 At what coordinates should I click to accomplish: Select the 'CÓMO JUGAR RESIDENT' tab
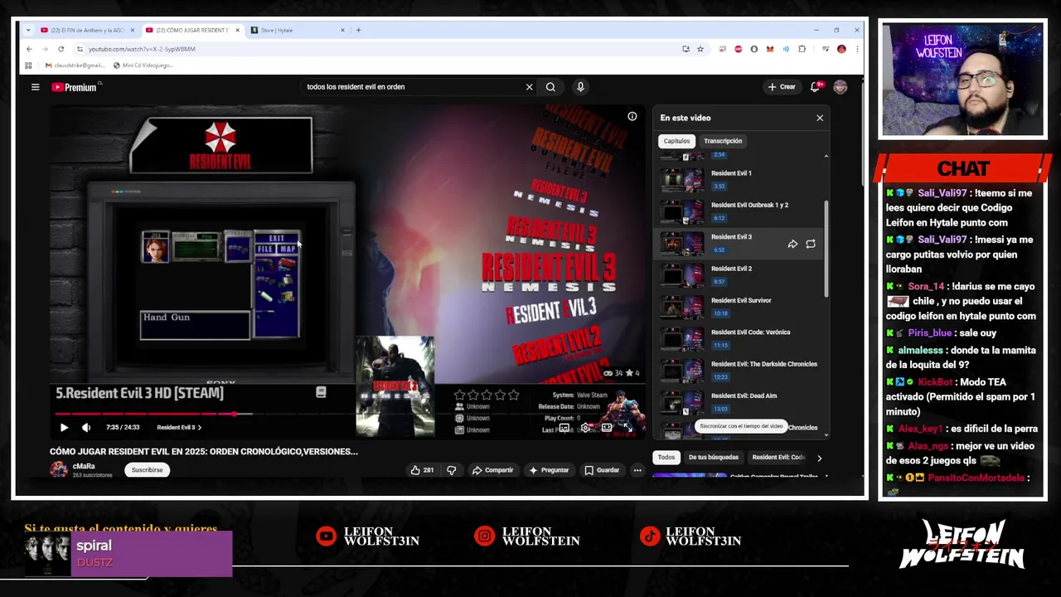click(x=192, y=30)
